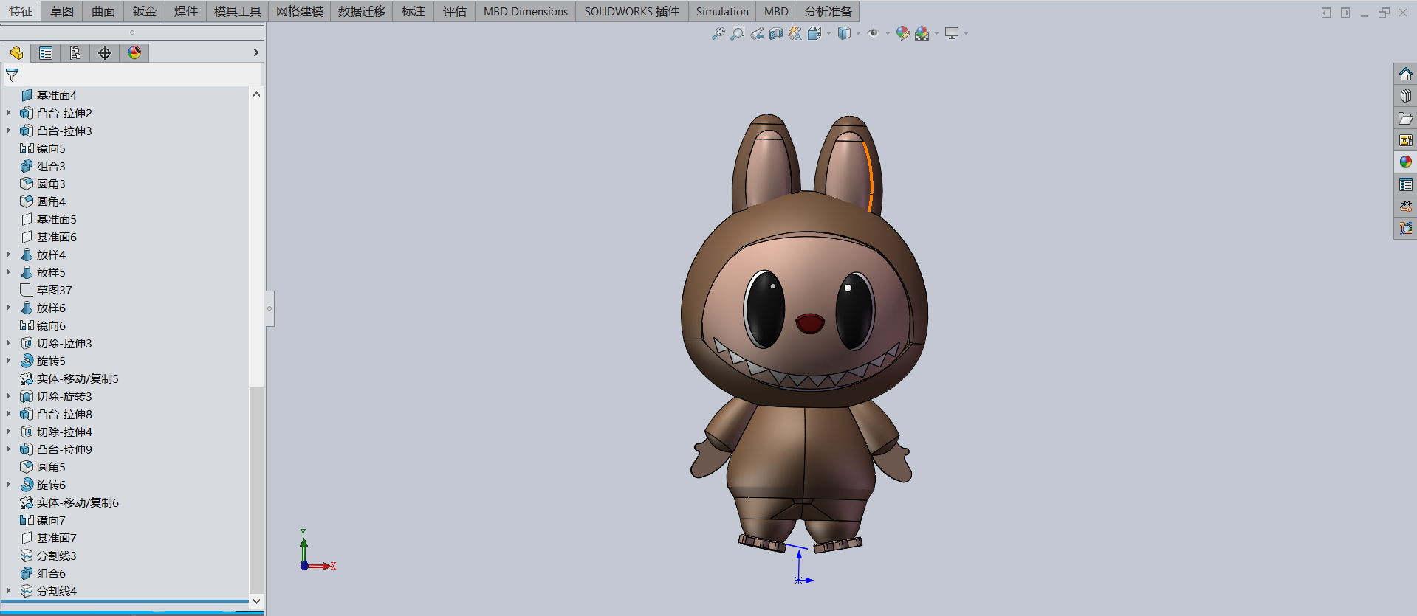Viewport: 1417px width, 616px height.
Task: Expand the 旋转5 feature node
Action: point(9,361)
